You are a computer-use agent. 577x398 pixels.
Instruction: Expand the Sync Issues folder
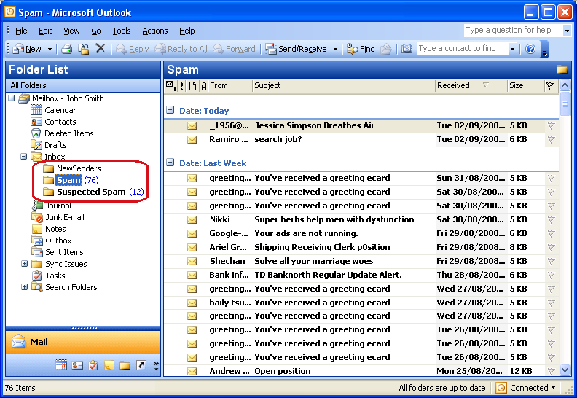click(x=24, y=264)
